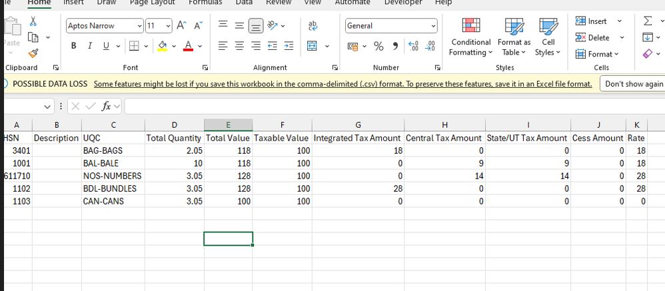Select the Format Painter brush
665x291 pixels.
[33, 53]
